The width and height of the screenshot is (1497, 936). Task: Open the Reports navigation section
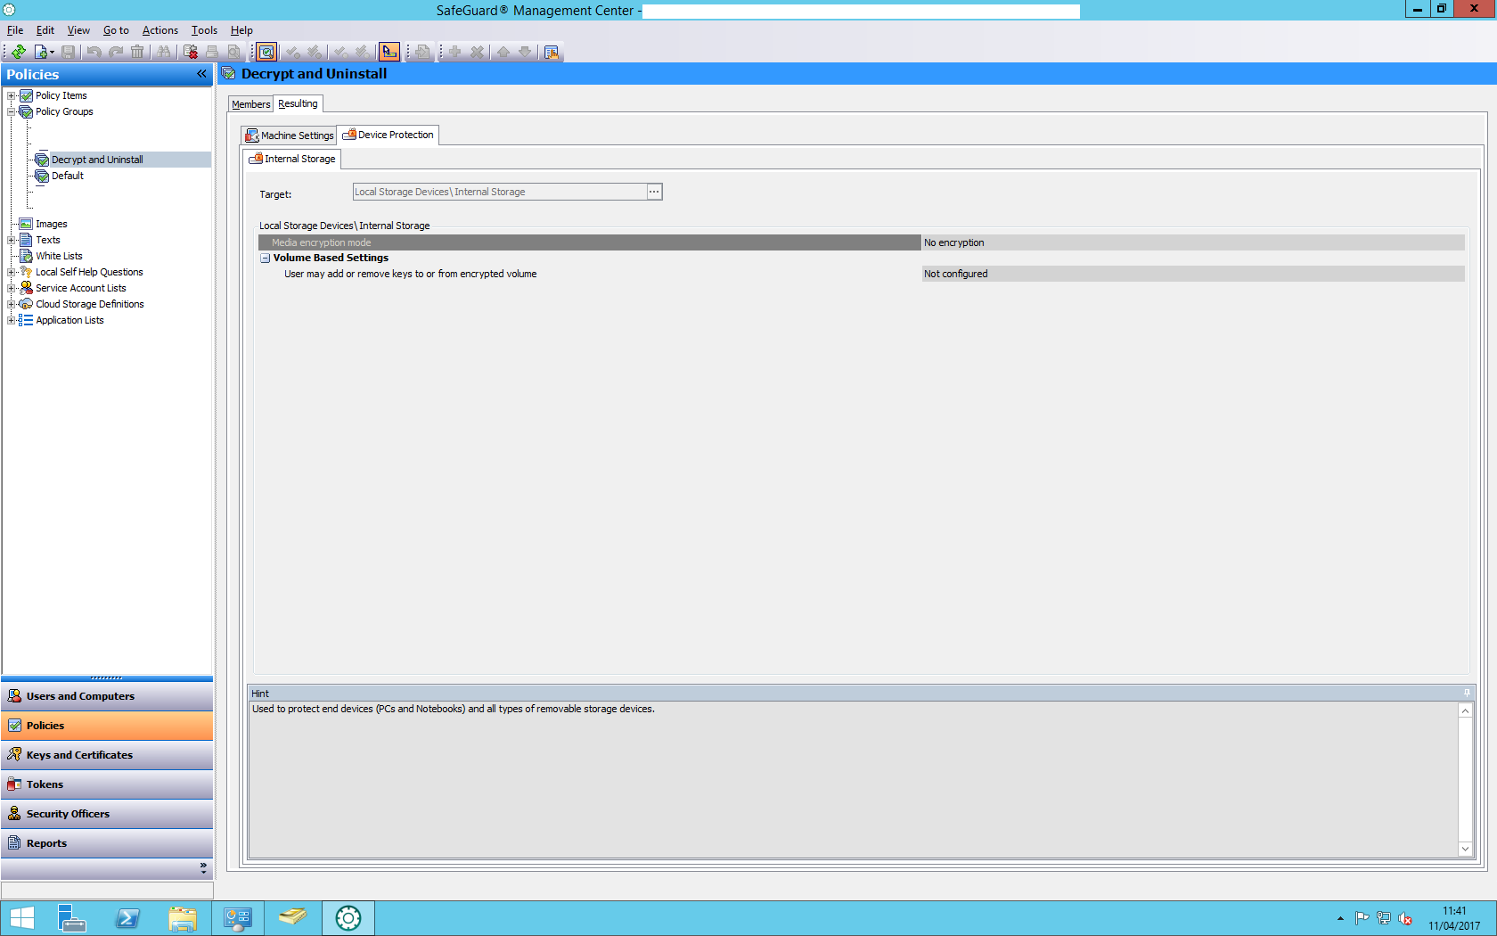[107, 843]
